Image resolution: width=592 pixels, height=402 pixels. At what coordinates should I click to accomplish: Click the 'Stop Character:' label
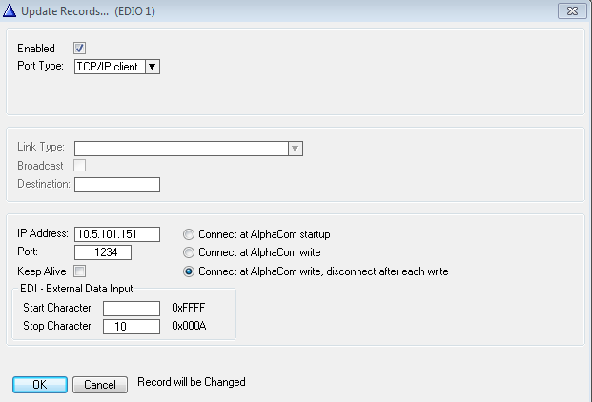pos(58,326)
